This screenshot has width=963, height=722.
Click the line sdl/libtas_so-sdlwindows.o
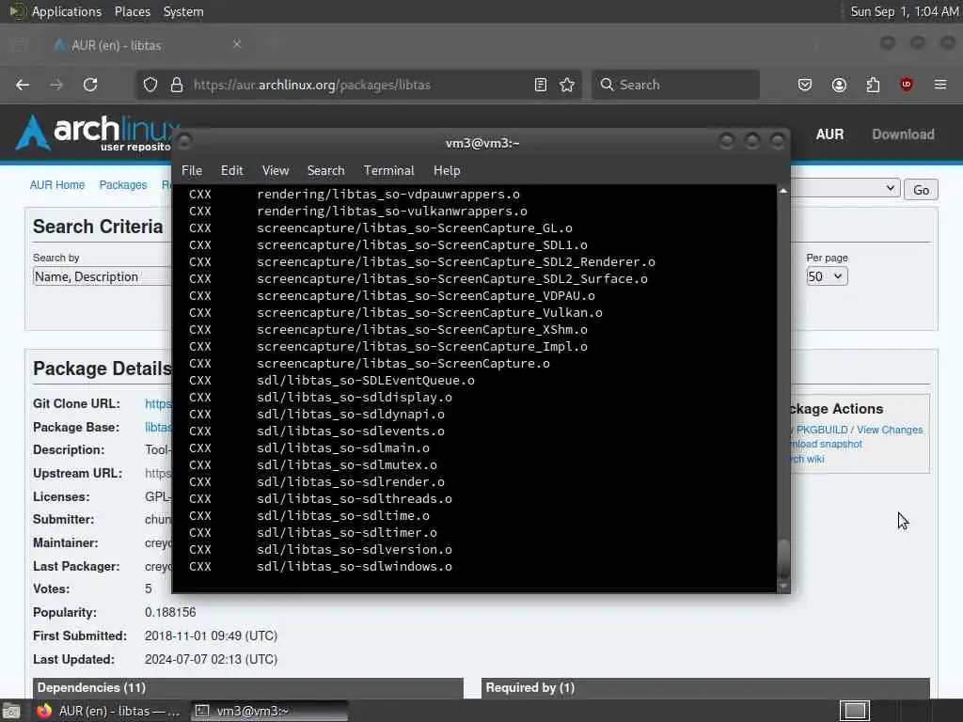(x=355, y=567)
